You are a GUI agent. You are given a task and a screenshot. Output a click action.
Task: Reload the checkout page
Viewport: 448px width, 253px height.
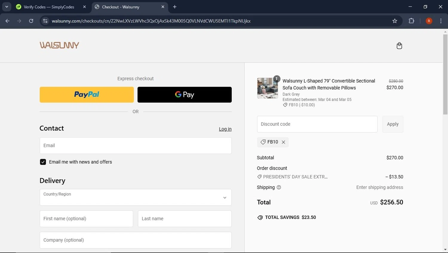pos(31,21)
